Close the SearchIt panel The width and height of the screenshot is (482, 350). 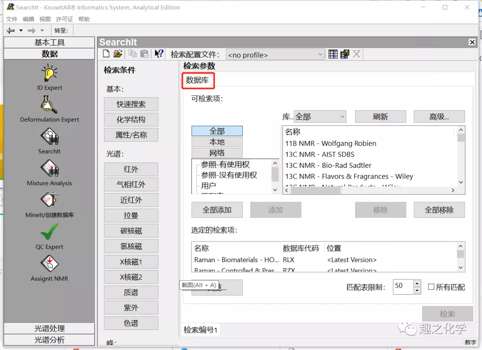coord(472,42)
